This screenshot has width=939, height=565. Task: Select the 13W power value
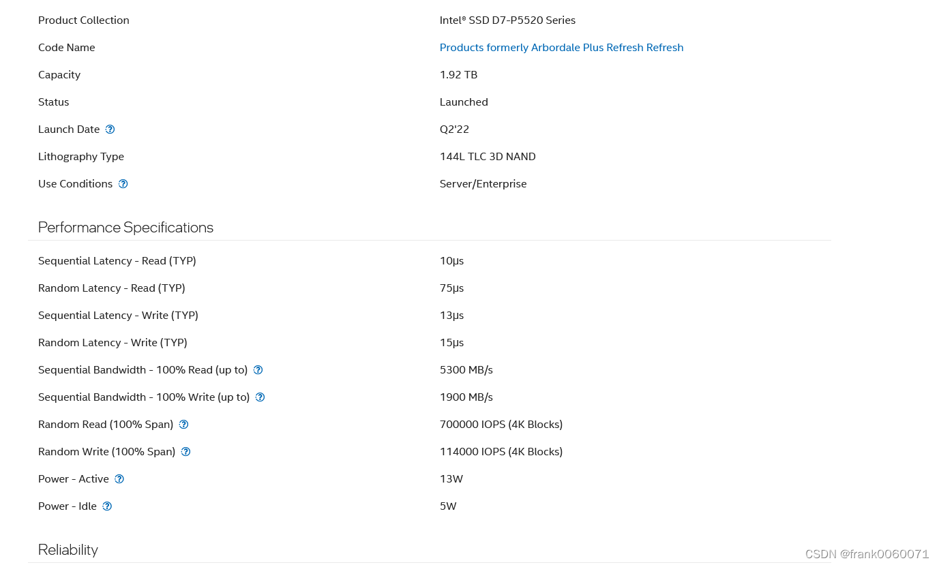[x=451, y=479]
